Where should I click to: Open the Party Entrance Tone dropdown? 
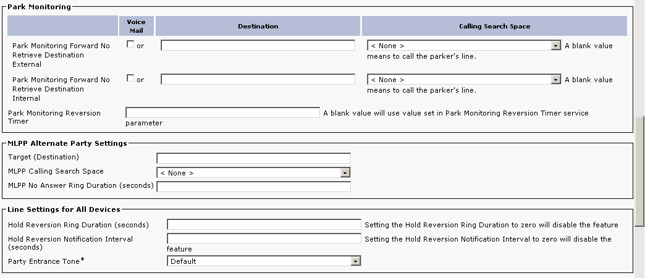(264, 261)
